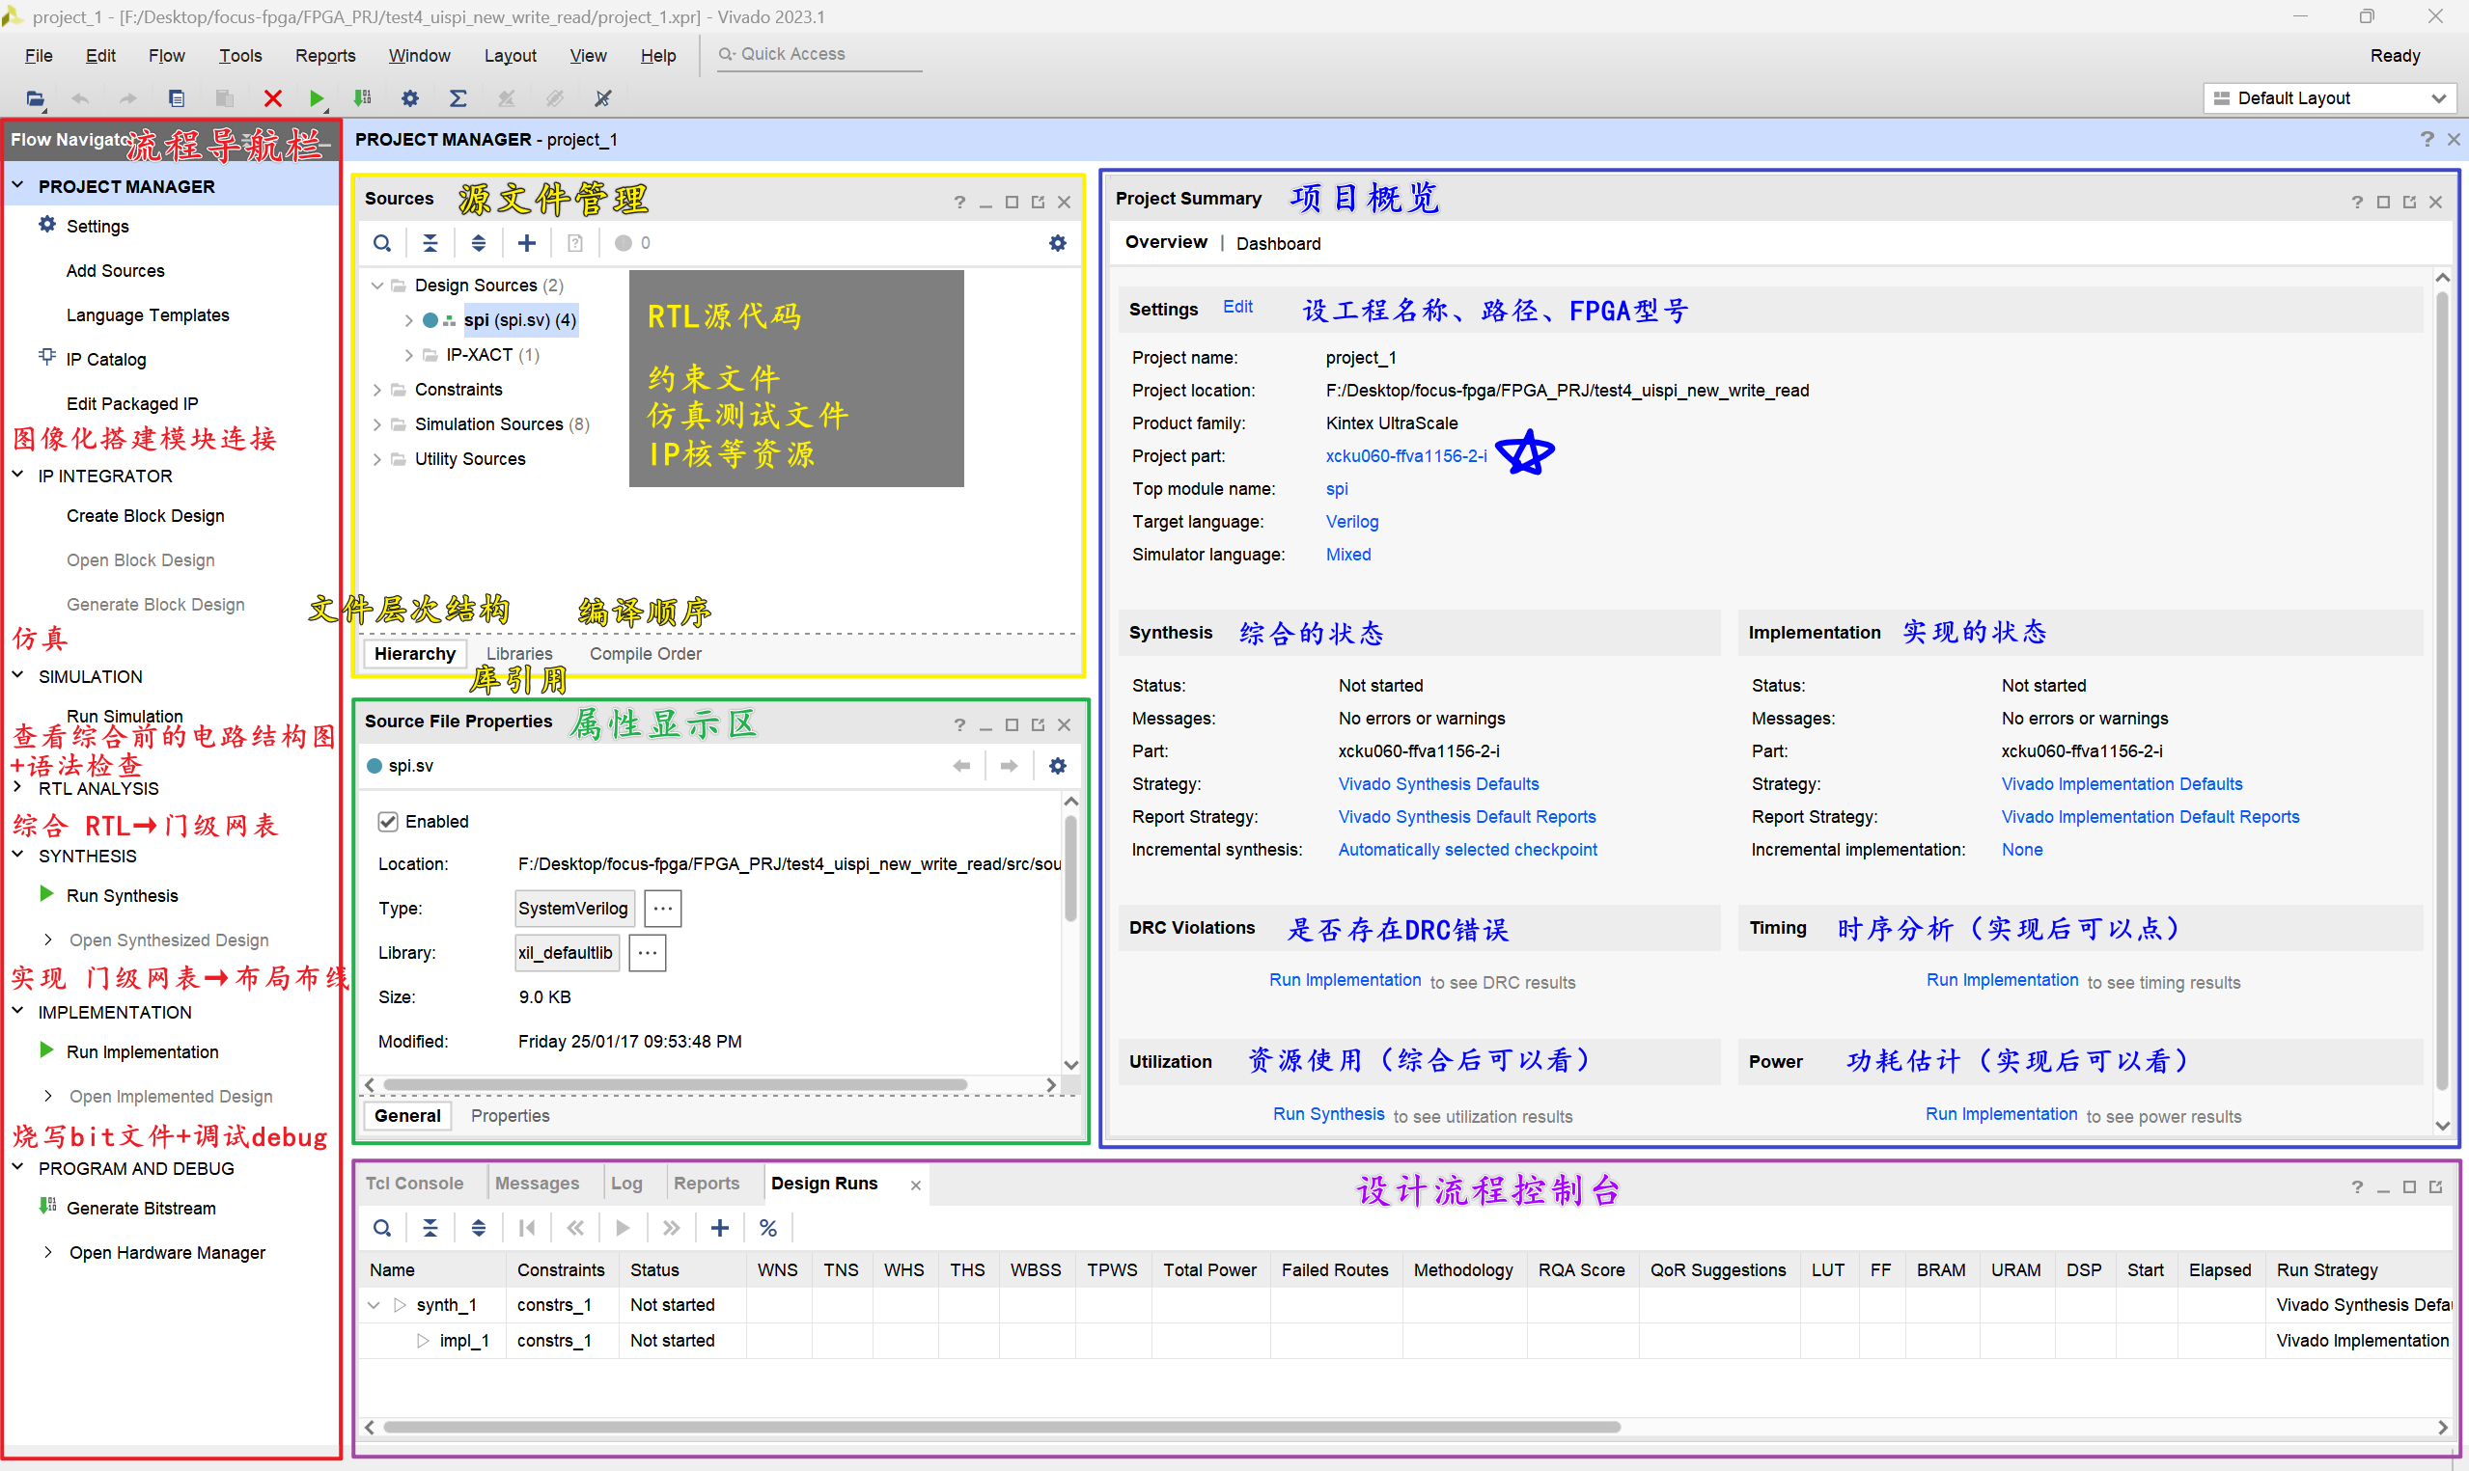Click the green Run play toolbar icon
The width and height of the screenshot is (2469, 1471).
pos(317,98)
